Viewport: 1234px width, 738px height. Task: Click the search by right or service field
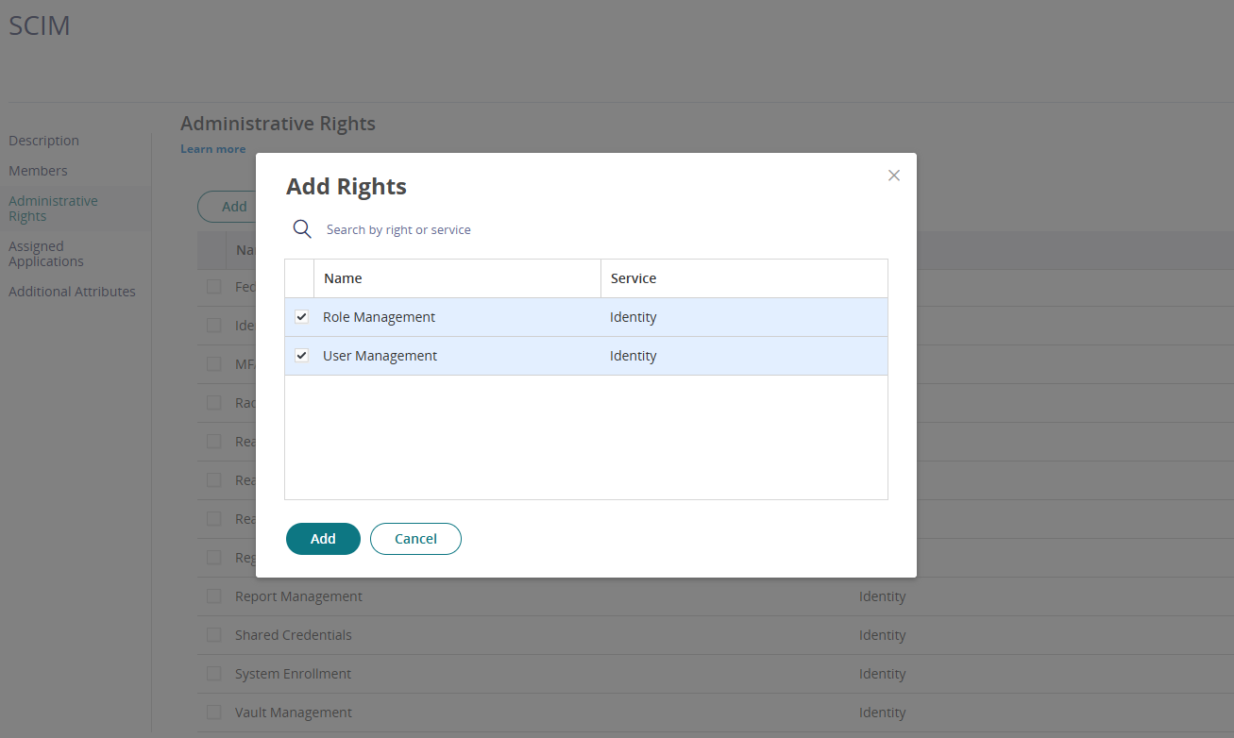[425, 228]
